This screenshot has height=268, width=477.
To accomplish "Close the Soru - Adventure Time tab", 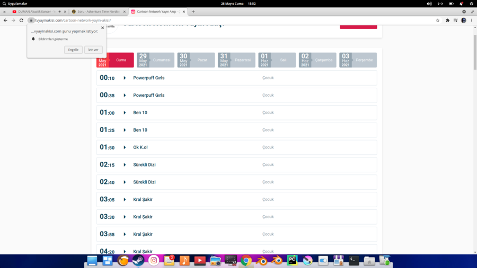I will pyautogui.click(x=125, y=12).
